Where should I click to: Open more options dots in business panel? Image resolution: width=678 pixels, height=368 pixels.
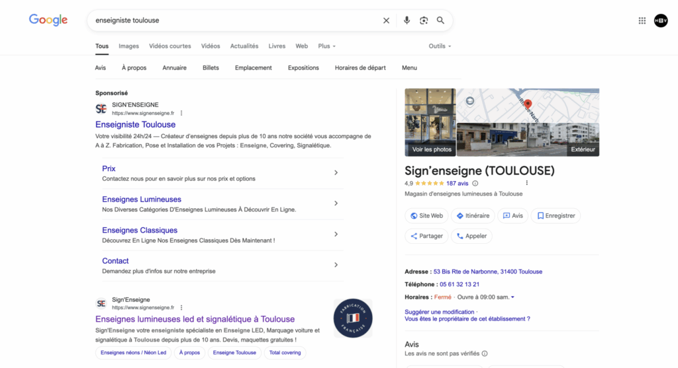coord(526,183)
